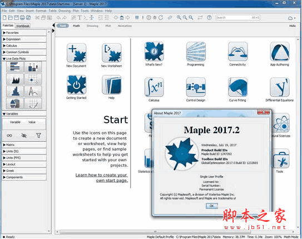Expand the Components palette
Viewport: 302px width, 239px height.
pyautogui.click(x=24, y=177)
